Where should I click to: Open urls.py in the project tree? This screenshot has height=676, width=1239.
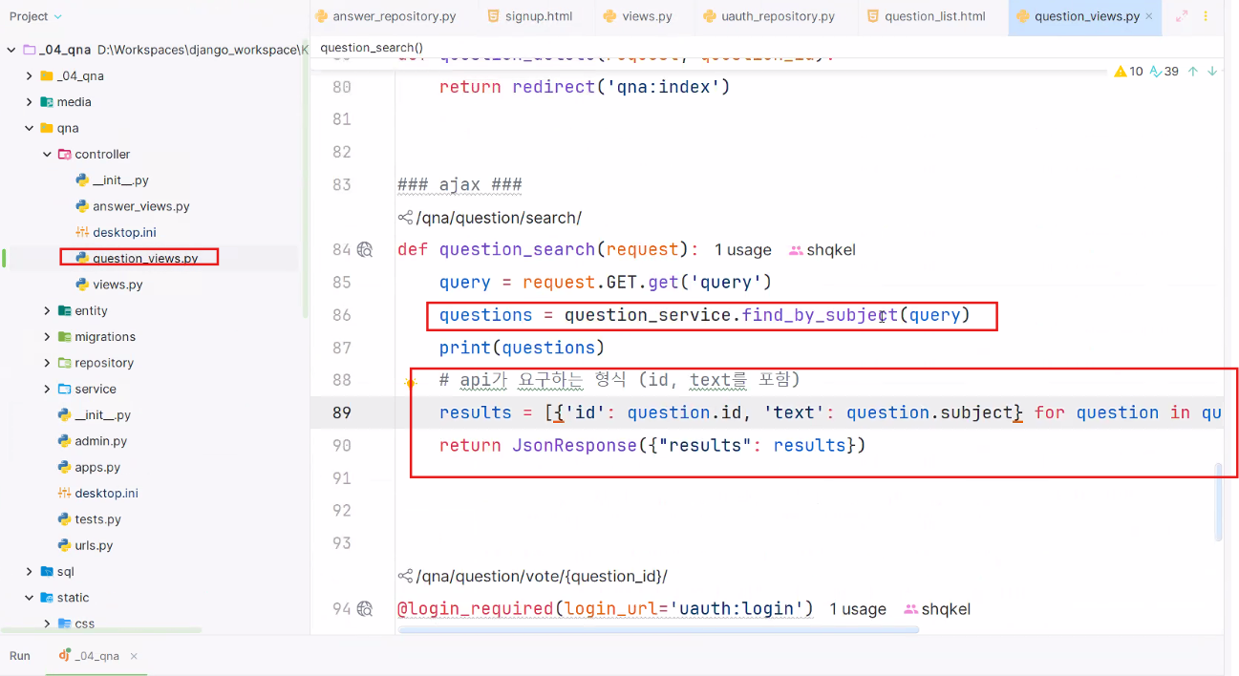coord(94,545)
